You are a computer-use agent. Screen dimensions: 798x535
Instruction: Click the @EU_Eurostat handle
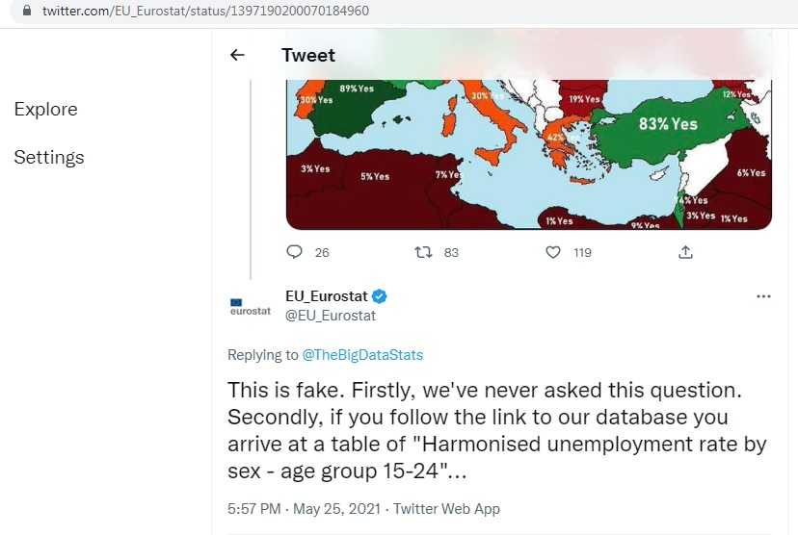331,316
